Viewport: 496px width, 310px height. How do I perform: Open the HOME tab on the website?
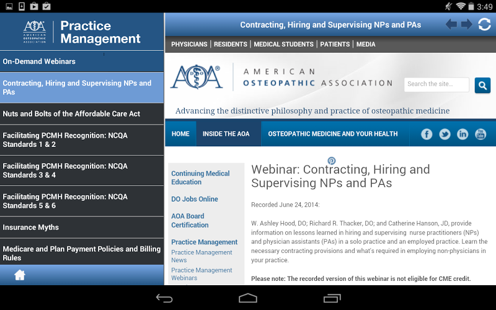point(180,134)
